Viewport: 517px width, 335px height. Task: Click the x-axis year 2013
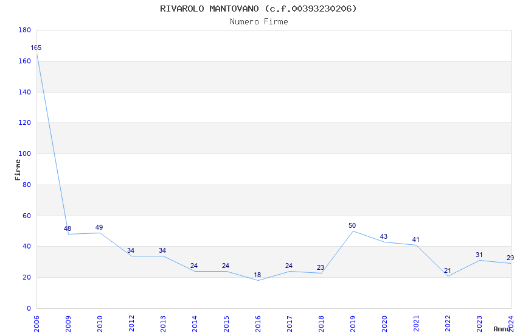point(163,323)
